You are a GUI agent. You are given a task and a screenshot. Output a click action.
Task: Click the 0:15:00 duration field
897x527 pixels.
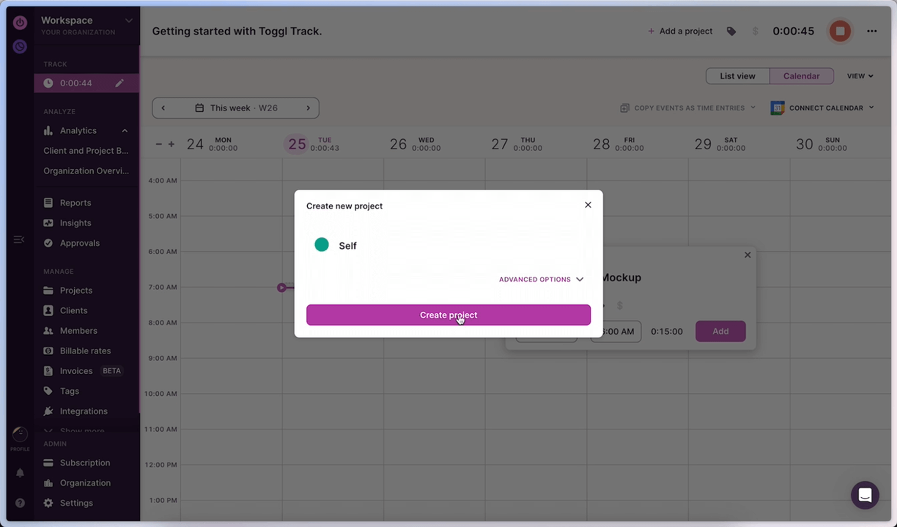pyautogui.click(x=666, y=331)
